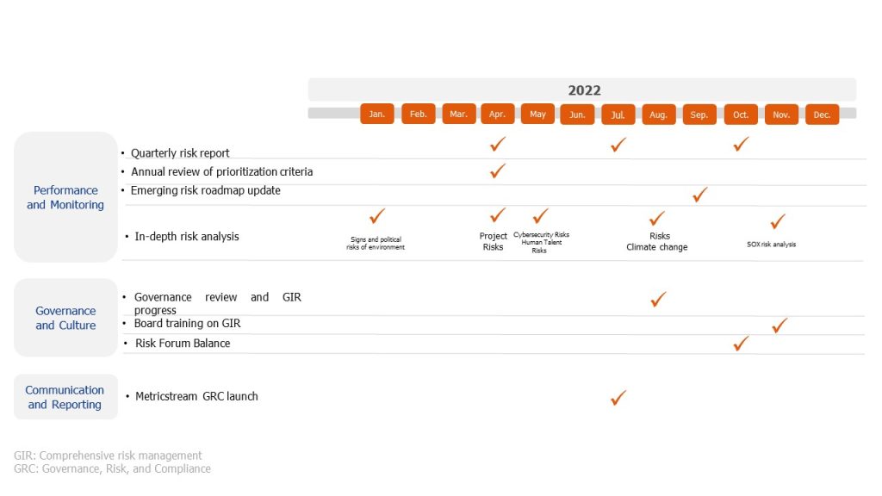Select the Communication and Reporting category box
This screenshot has width=882, height=496.
pyautogui.click(x=65, y=397)
